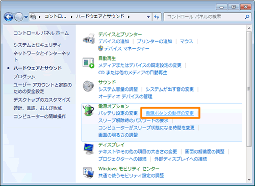Open the address bar history dropdown

tap(148, 17)
